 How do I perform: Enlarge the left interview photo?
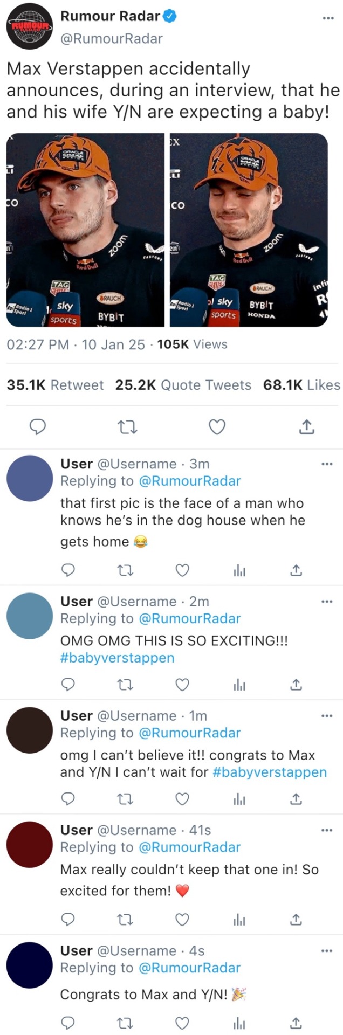pyautogui.click(x=85, y=230)
